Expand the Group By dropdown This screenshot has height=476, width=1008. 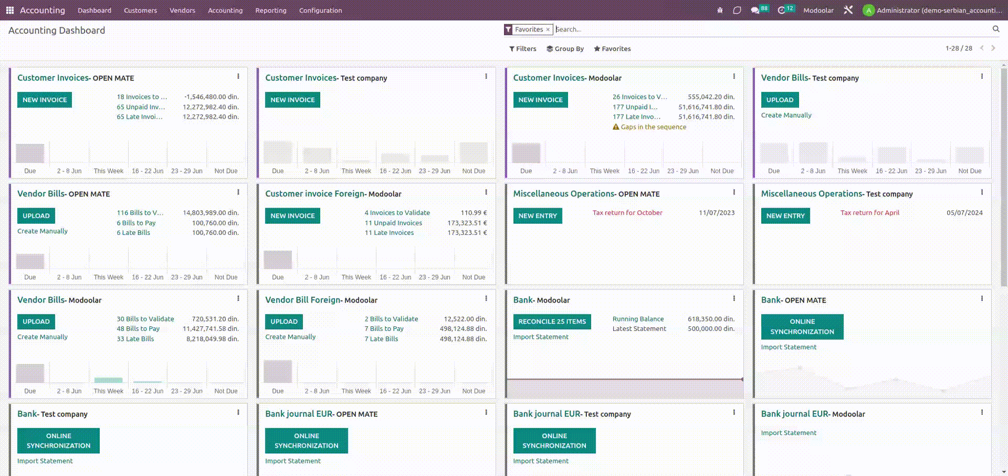pos(565,49)
